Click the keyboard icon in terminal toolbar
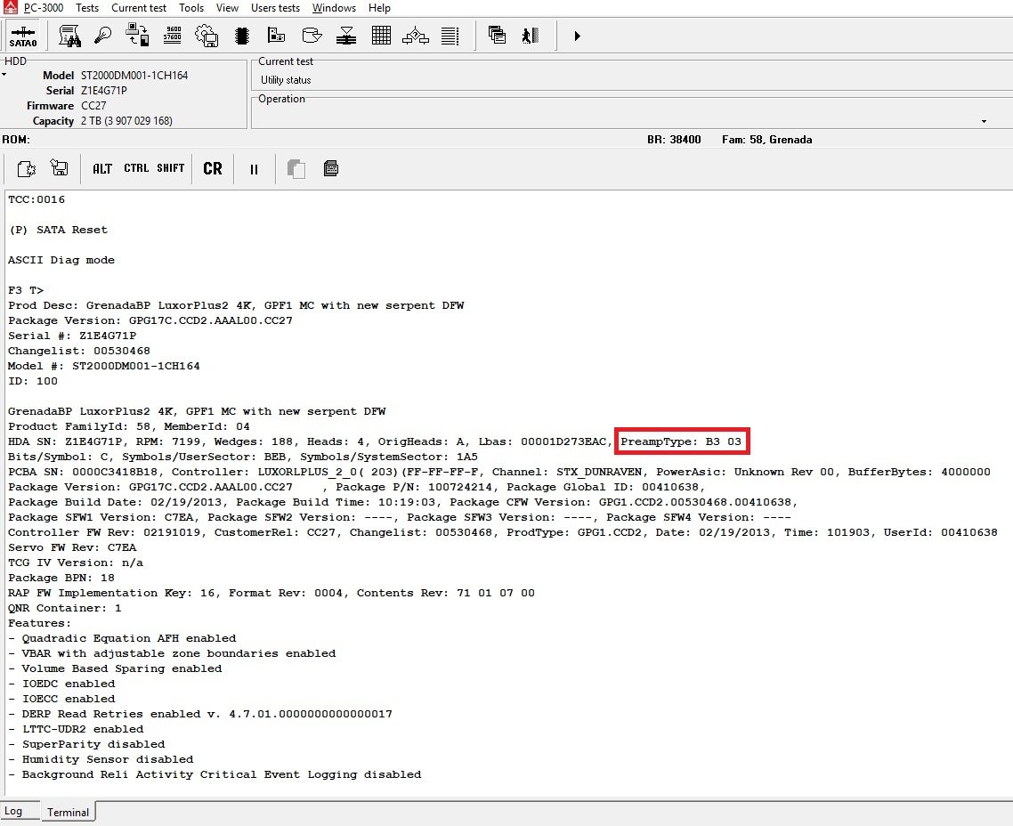Image resolution: width=1013 pixels, height=826 pixels. coord(331,168)
